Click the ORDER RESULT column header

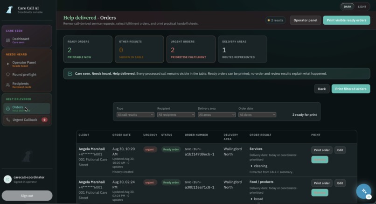pyautogui.click(x=260, y=135)
